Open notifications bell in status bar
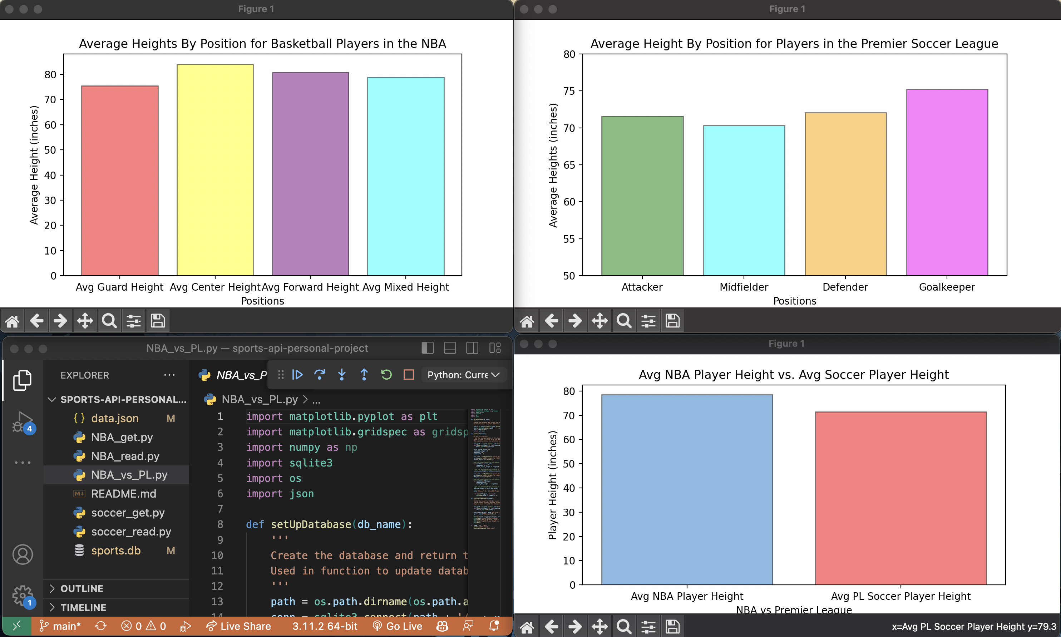 494,626
